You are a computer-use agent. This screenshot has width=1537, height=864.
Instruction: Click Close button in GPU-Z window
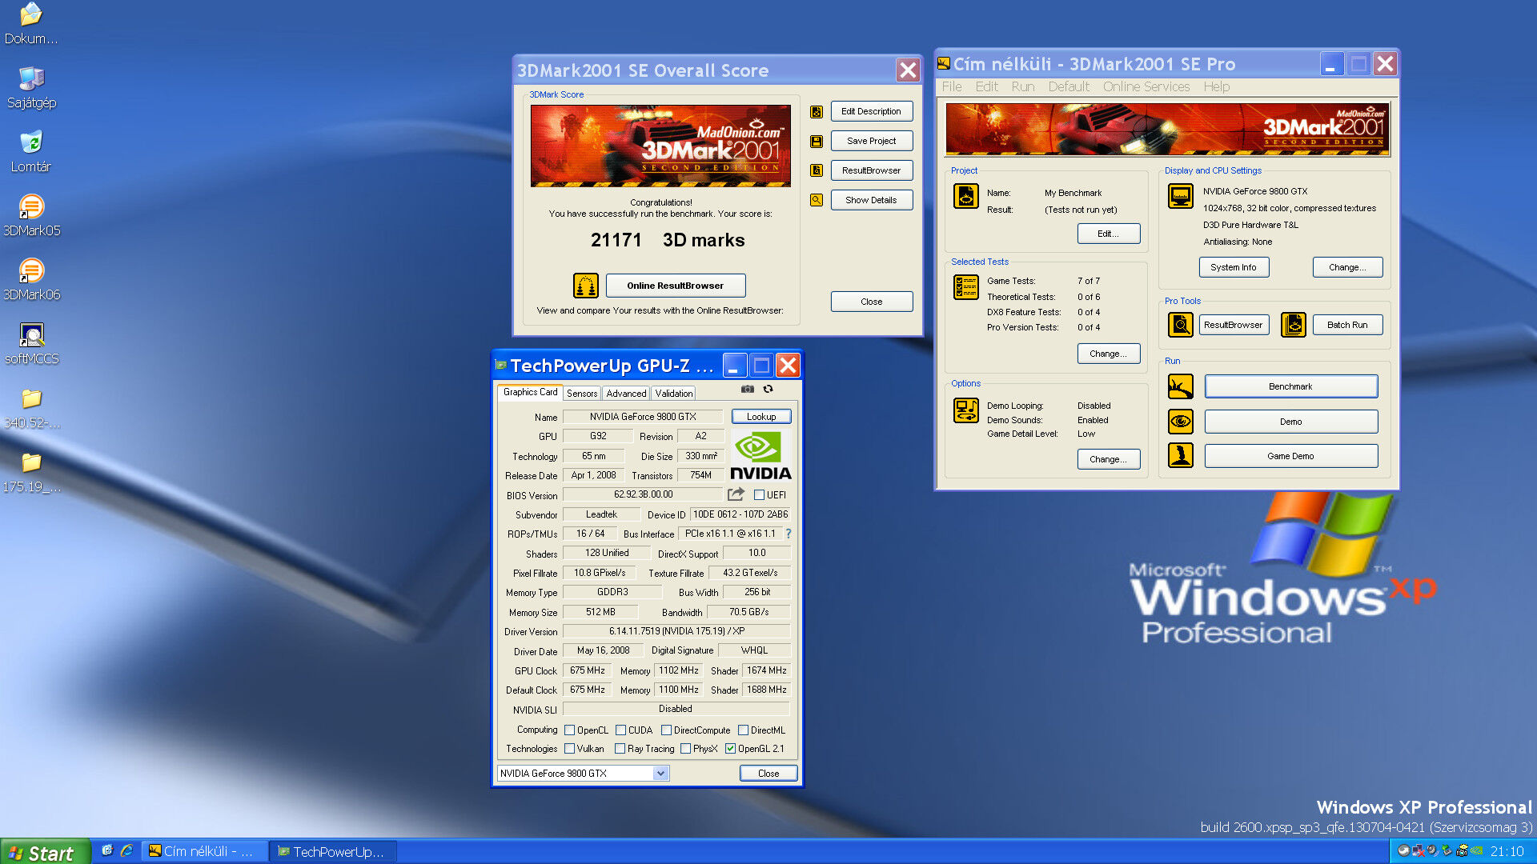tap(768, 774)
